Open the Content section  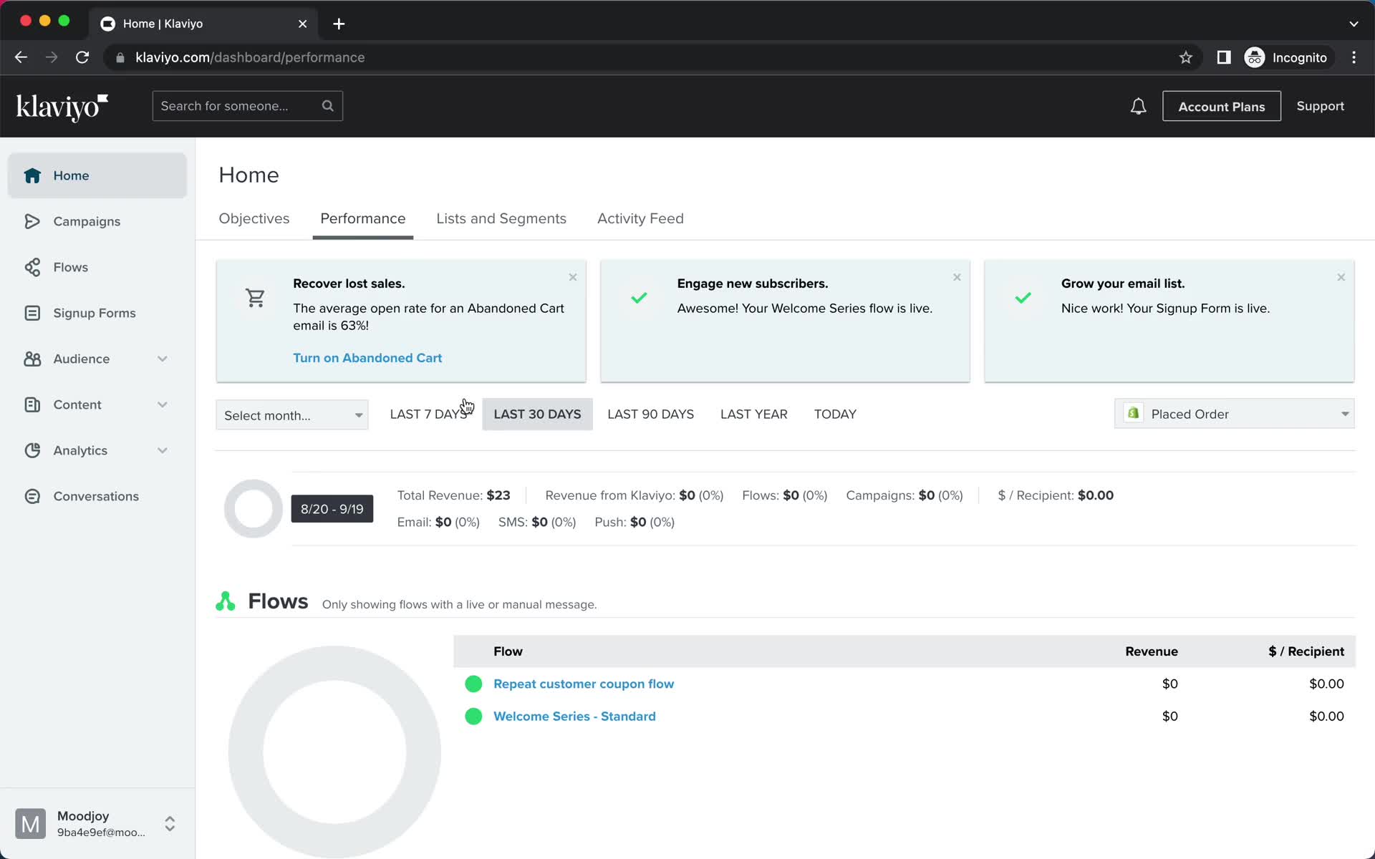[76, 404]
